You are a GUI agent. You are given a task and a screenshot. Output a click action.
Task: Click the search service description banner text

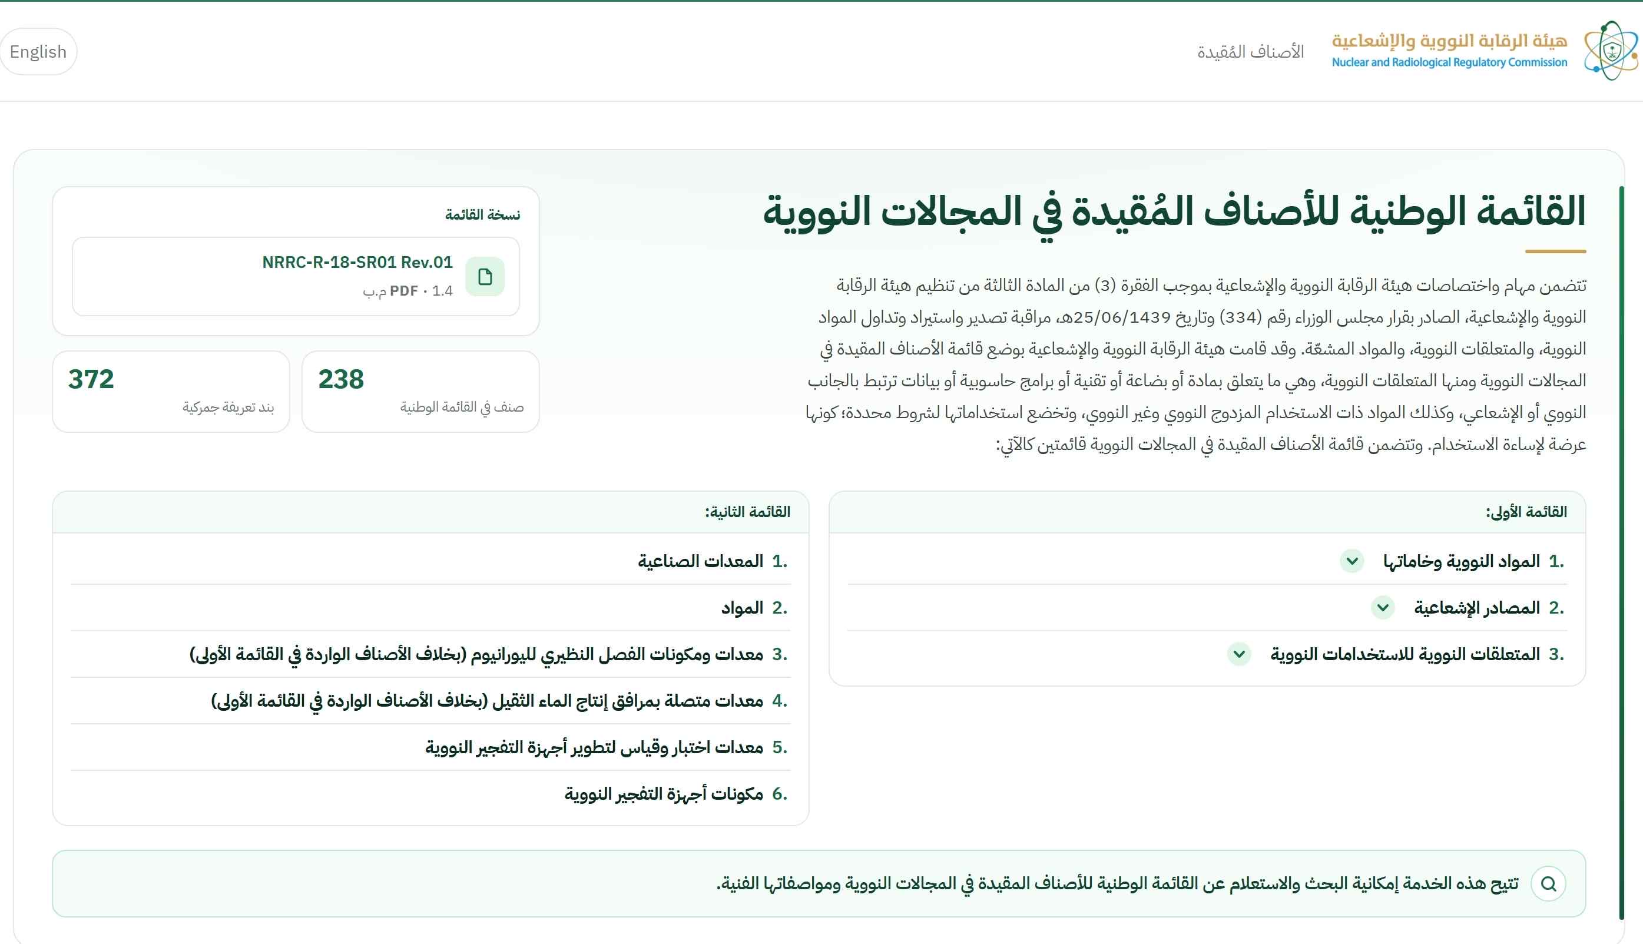coord(1117,884)
